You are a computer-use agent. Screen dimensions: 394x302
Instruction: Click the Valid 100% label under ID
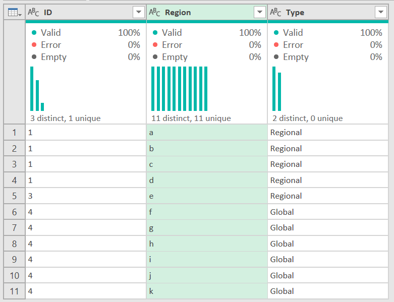point(86,33)
